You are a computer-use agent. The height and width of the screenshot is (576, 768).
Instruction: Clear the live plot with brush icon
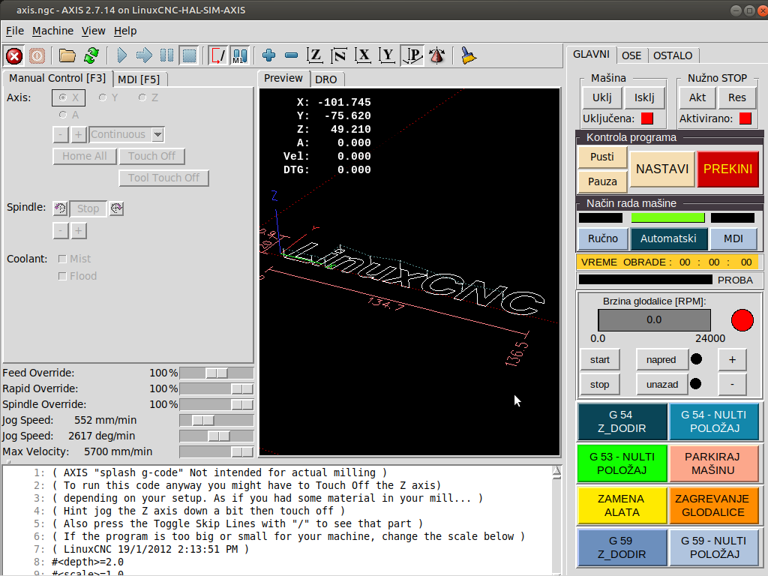[469, 55]
